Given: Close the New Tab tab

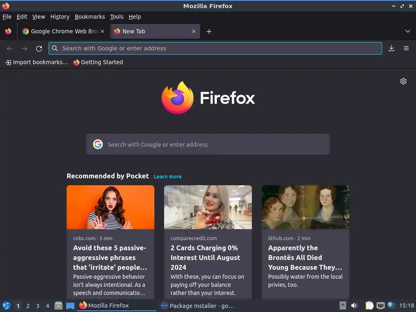Looking at the screenshot, I should tap(194, 31).
